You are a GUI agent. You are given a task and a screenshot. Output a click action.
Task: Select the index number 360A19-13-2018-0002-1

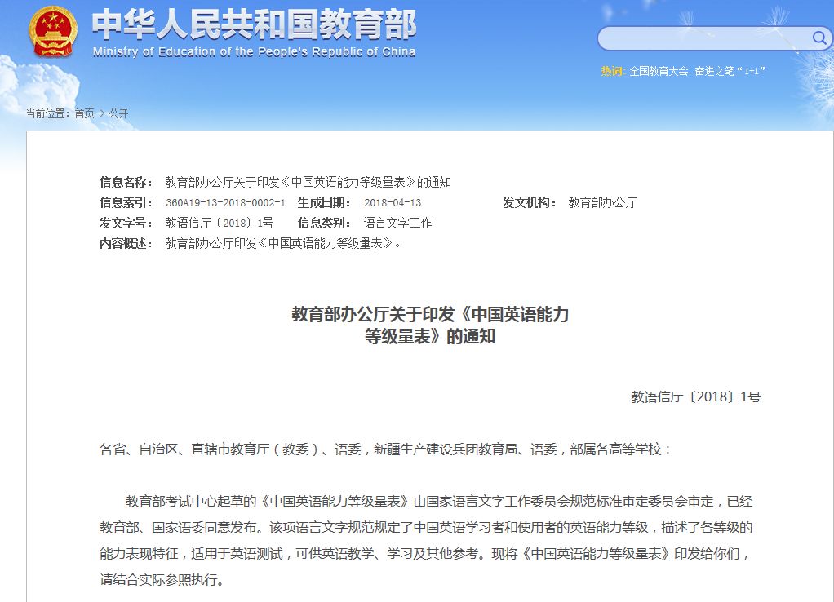click(x=225, y=202)
